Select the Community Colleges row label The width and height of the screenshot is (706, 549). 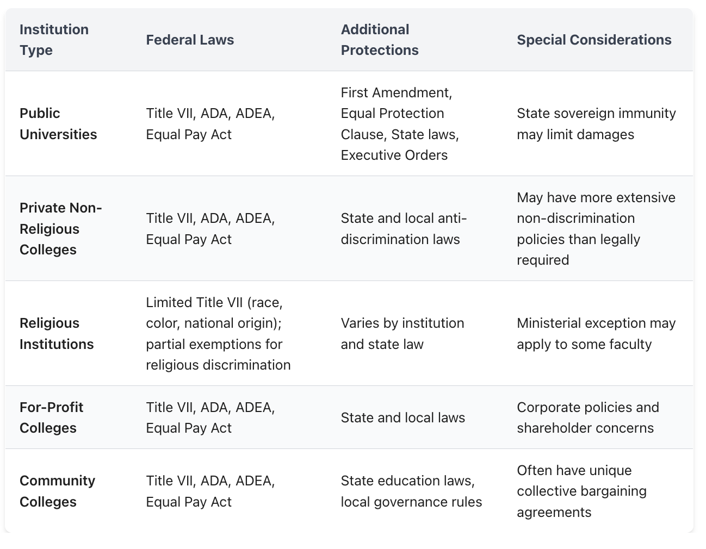pos(57,491)
